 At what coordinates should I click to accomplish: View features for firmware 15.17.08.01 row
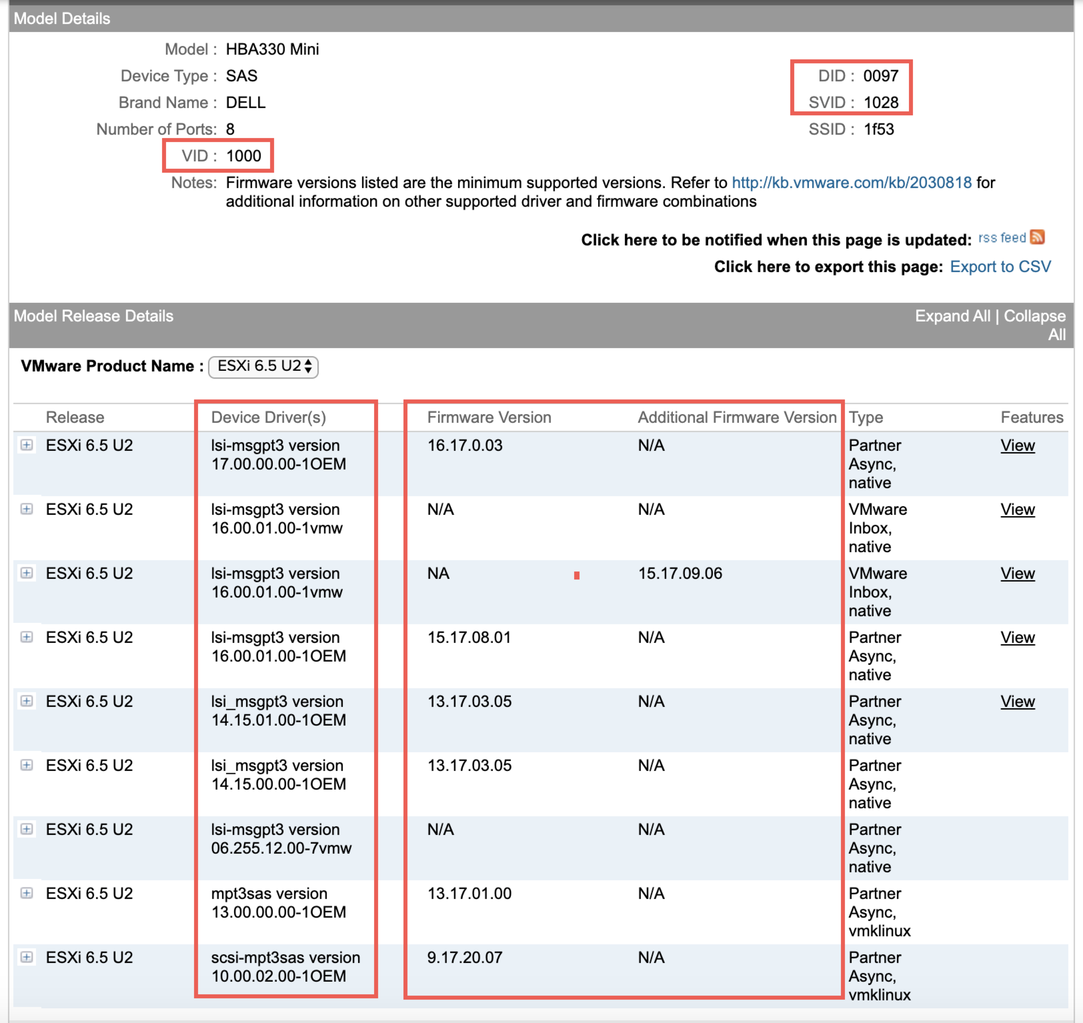pyautogui.click(x=1018, y=638)
